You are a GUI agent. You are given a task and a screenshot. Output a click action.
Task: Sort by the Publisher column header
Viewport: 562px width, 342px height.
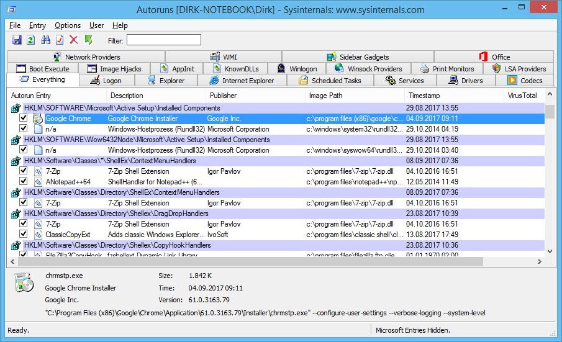[256, 96]
